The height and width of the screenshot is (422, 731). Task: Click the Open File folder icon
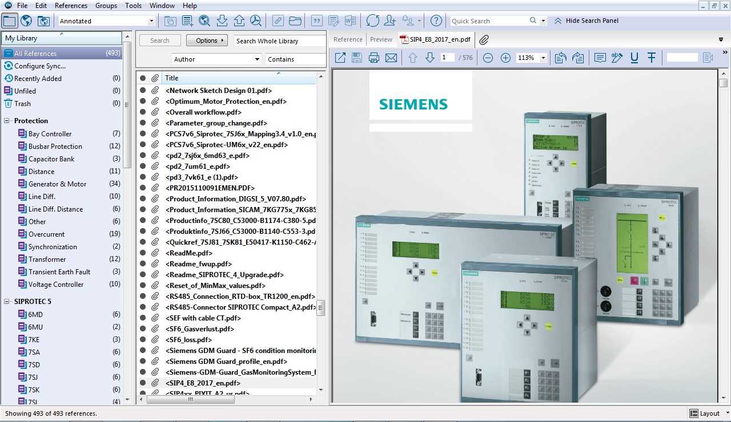(295, 21)
